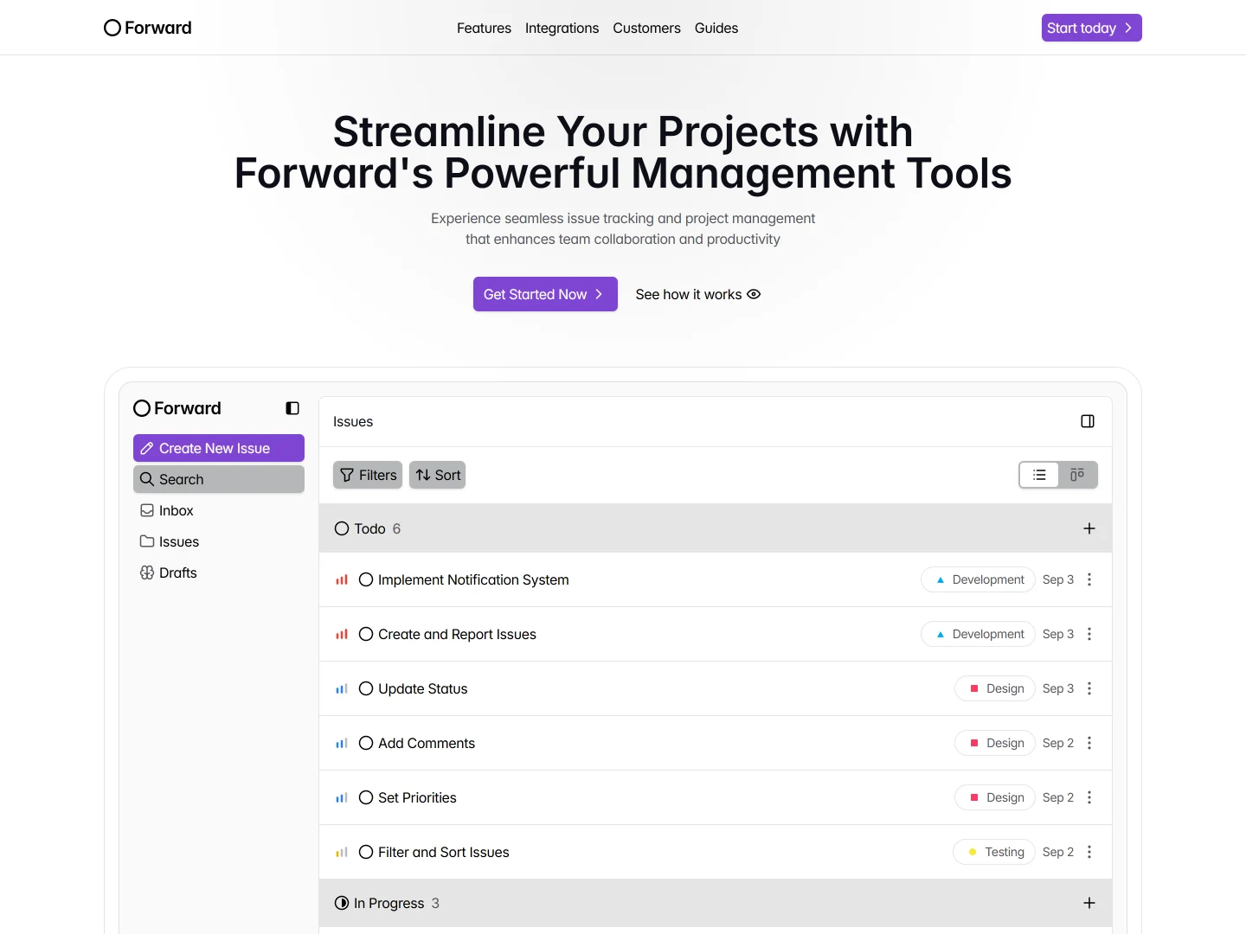Open the Filters dropdown

[368, 475]
